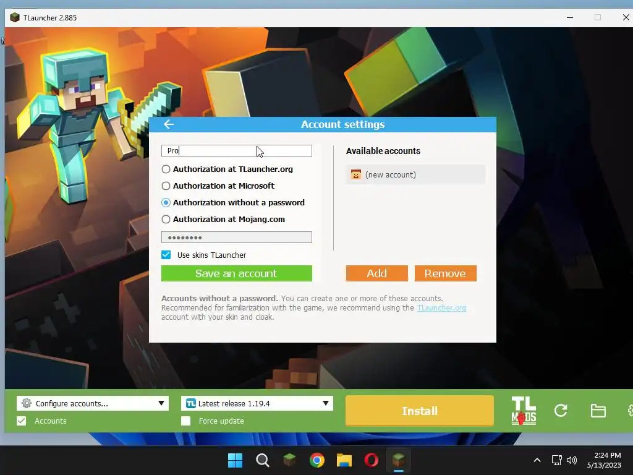Close the TLauncher window
The image size is (633, 475).
tap(626, 17)
